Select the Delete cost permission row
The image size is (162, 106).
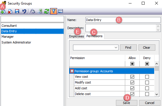pos(99,94)
